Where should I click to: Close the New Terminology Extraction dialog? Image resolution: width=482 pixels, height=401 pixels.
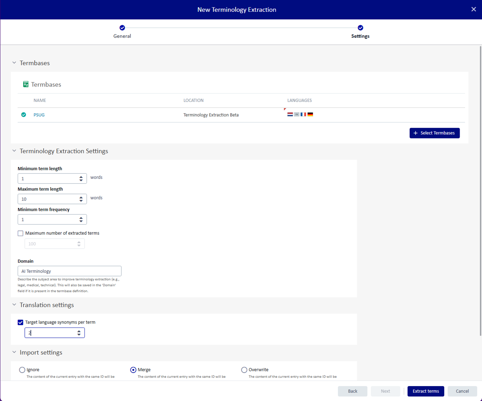[473, 9]
